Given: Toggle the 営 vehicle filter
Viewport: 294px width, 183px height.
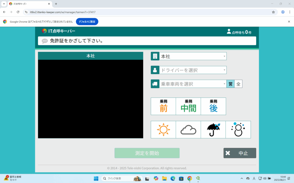Looking at the screenshot, I should (230, 84).
